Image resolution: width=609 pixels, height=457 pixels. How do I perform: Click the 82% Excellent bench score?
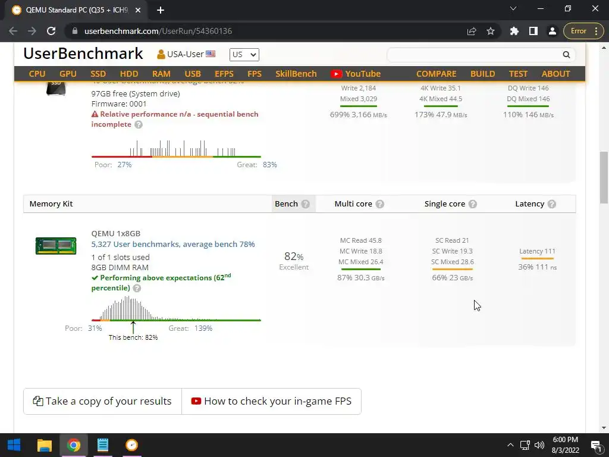[294, 261]
